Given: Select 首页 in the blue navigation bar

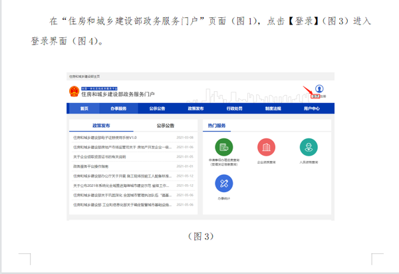Looking at the screenshot, I should point(84,108).
